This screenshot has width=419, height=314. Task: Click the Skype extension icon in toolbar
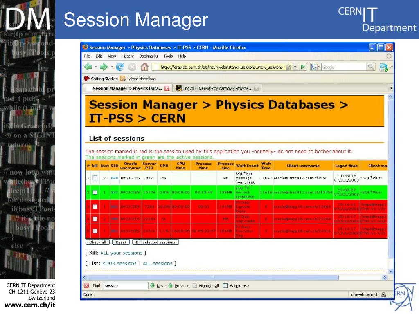point(383,67)
